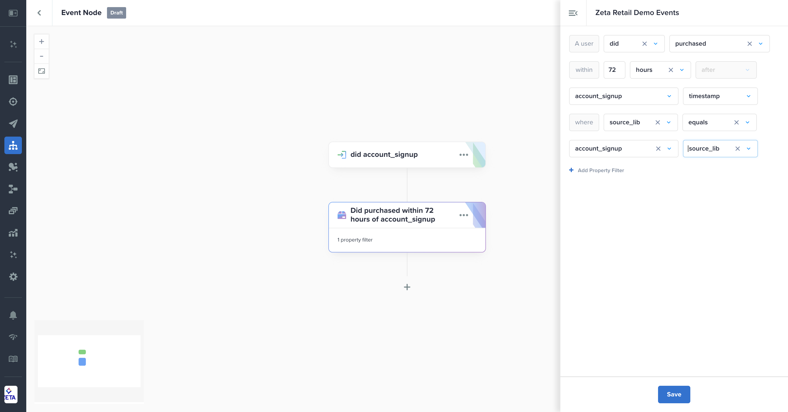Screen dimensions: 788x412
Task: Expand the 'did' action dropdown
Action: pyautogui.click(x=656, y=44)
